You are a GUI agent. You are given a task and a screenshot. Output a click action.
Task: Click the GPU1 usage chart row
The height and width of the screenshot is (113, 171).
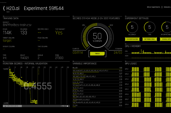pyautogui.click(x=148, y=69)
